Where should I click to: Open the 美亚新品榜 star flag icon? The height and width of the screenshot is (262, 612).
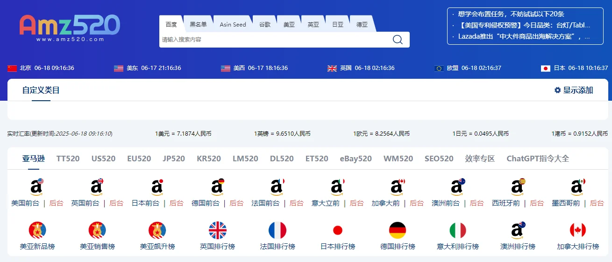tap(37, 230)
